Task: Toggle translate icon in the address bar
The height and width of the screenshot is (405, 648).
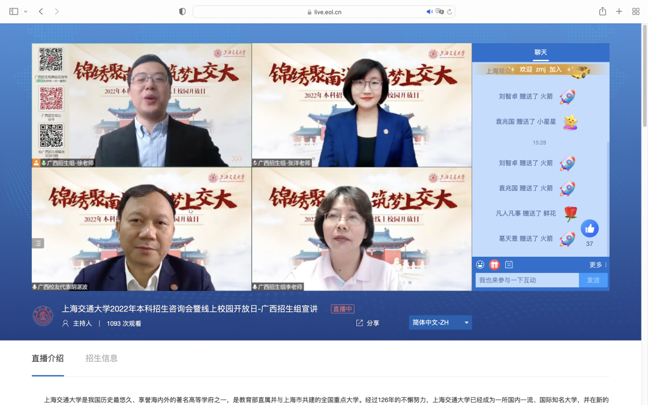Action: point(439,11)
